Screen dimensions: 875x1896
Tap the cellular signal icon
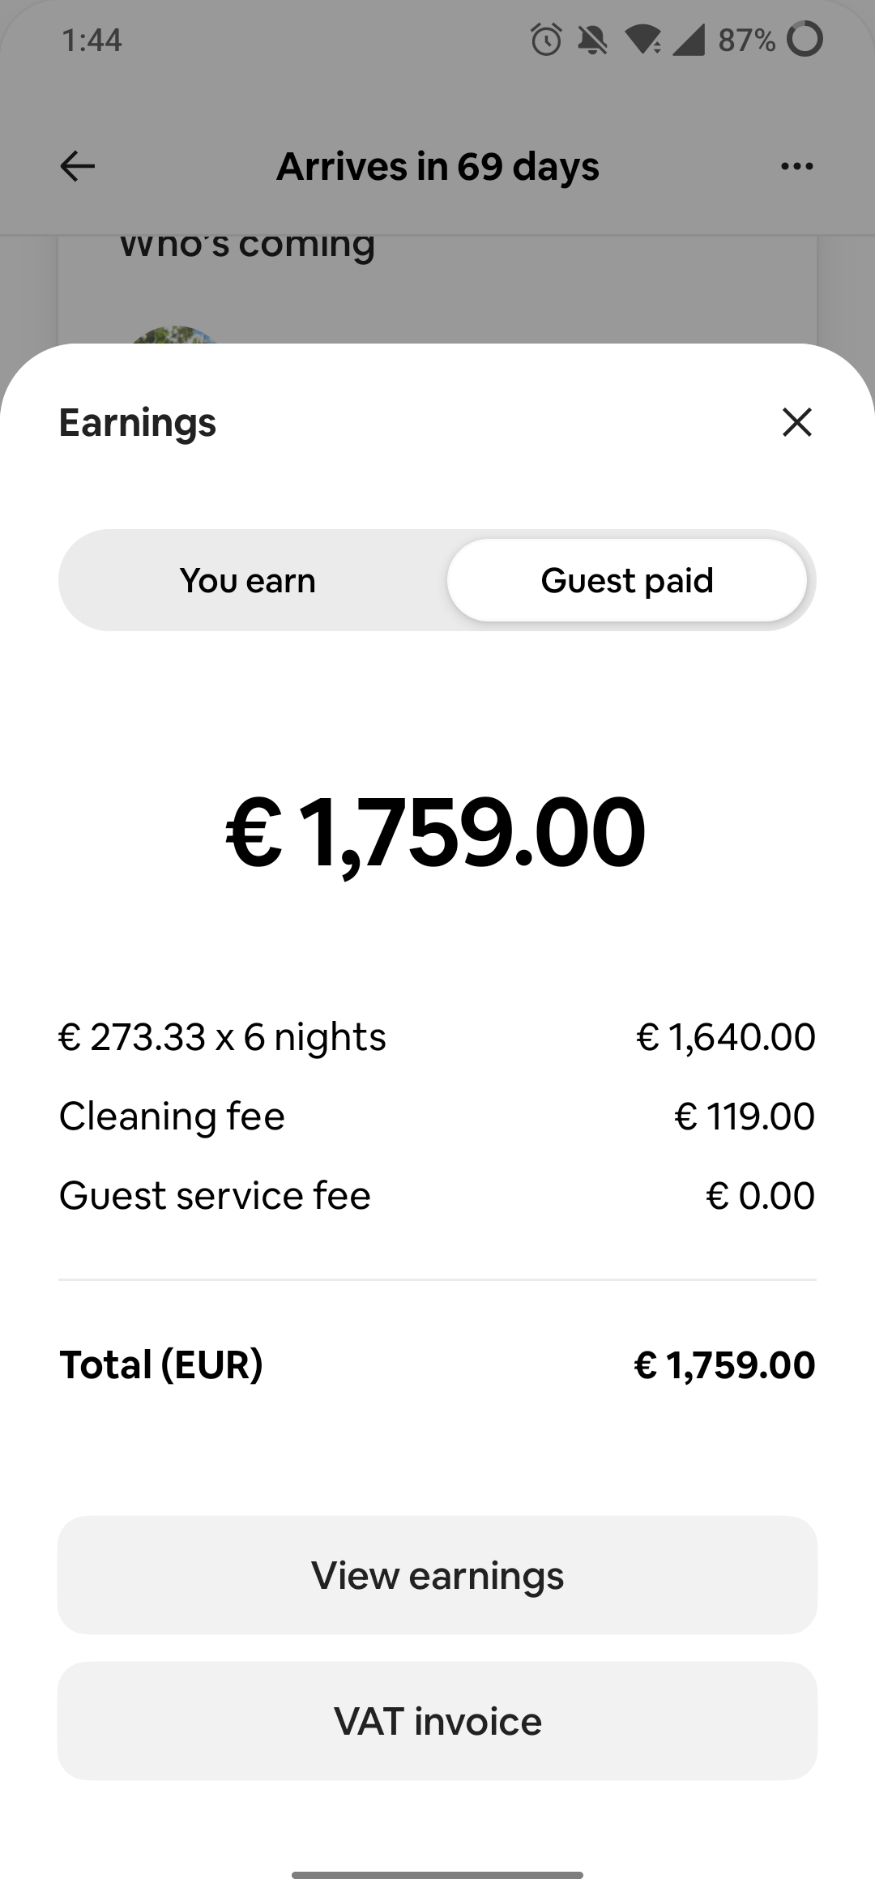[x=689, y=40]
